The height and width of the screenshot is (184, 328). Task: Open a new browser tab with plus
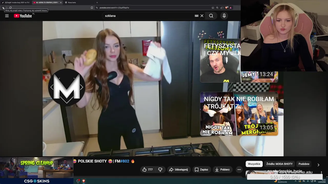click(x=97, y=3)
